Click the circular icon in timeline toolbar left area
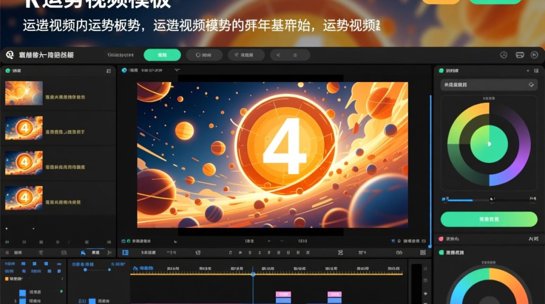Image resolution: width=545 pixels, height=304 pixels. pyautogui.click(x=198, y=253)
